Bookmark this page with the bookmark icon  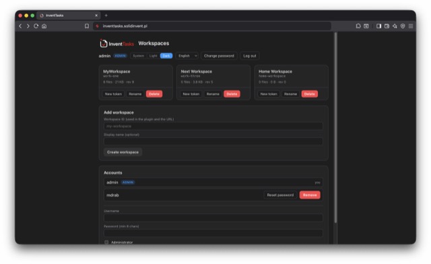pos(87,26)
